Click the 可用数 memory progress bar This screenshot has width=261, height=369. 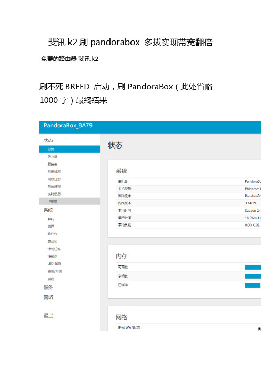(253, 267)
